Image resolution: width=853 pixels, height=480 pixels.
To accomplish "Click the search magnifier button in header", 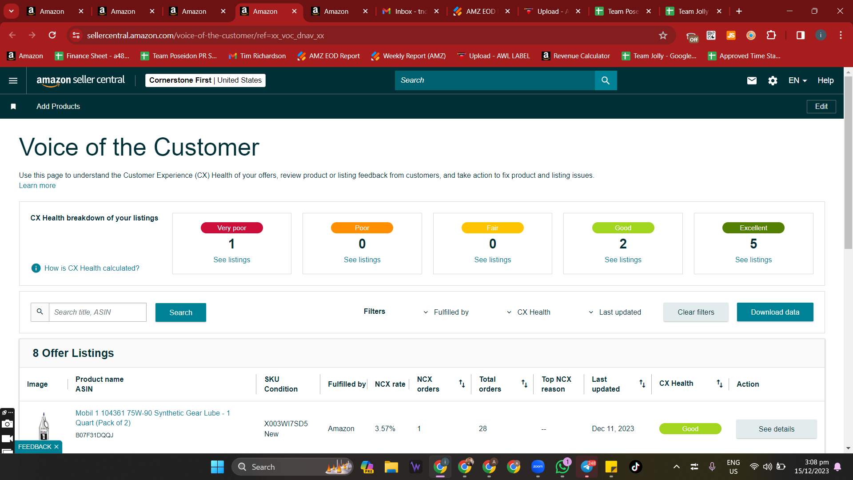I will pos(606,80).
